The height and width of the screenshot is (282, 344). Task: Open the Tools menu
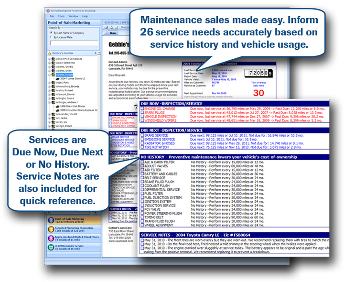[61, 16]
